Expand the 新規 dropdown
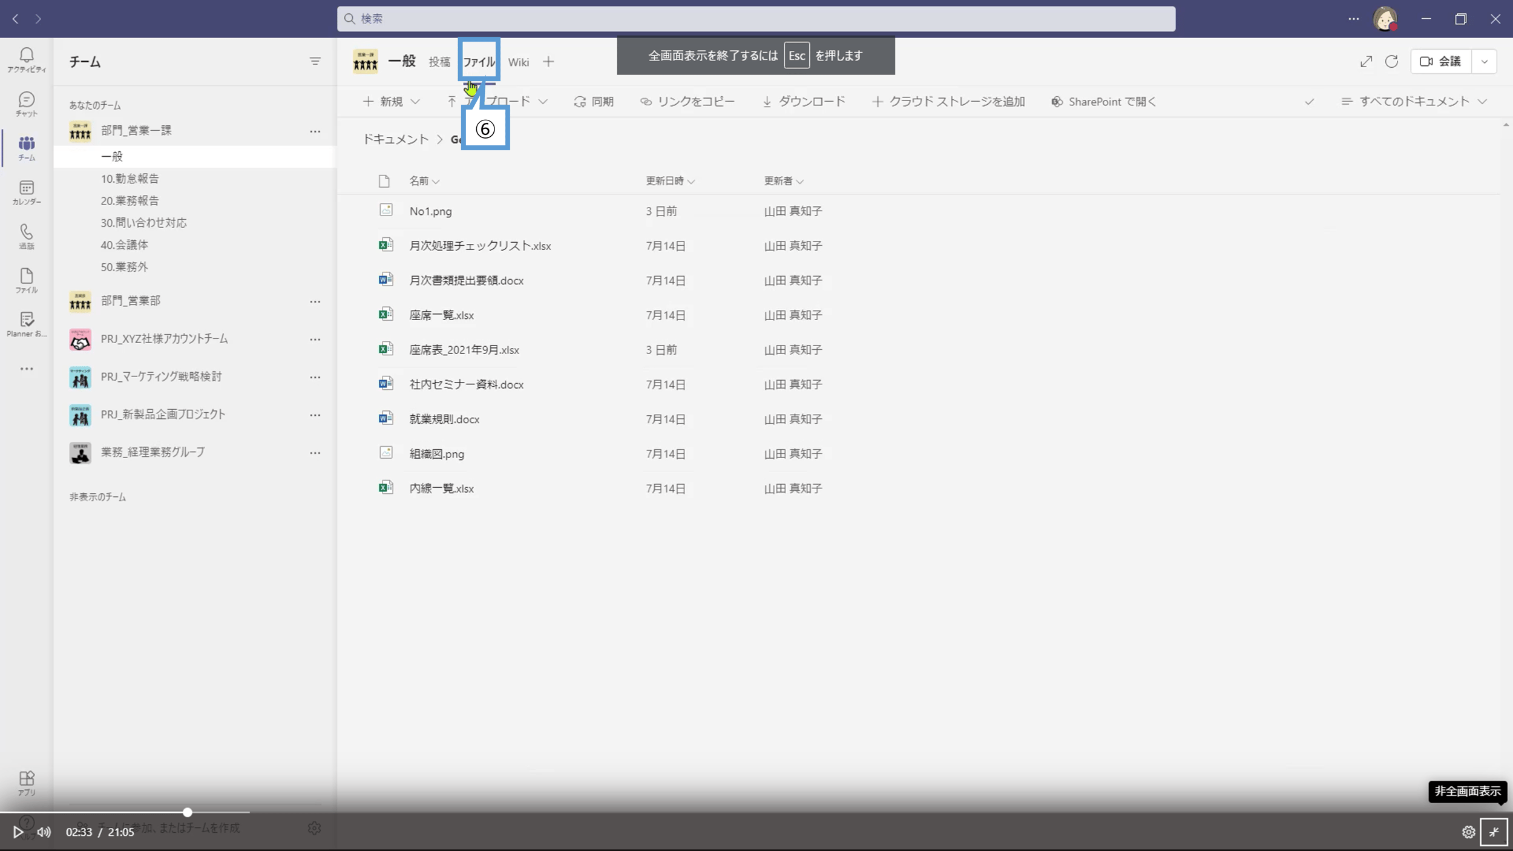The width and height of the screenshot is (1513, 851). coord(391,102)
